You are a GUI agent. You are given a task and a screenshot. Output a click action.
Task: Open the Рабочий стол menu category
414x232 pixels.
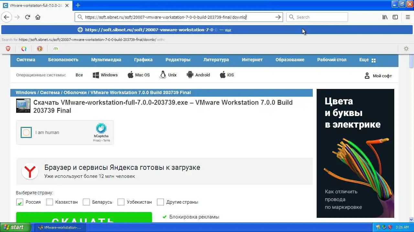click(x=332, y=60)
